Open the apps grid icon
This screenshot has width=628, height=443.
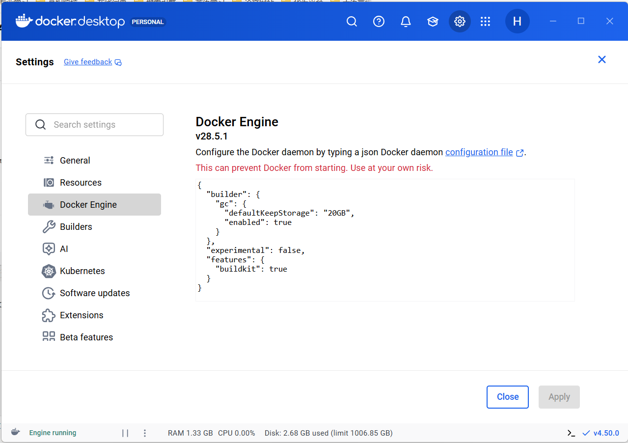click(x=485, y=22)
